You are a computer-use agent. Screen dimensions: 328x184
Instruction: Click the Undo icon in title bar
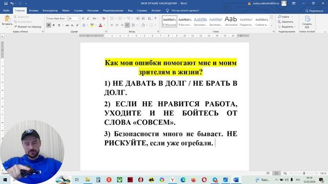pos(12,4)
